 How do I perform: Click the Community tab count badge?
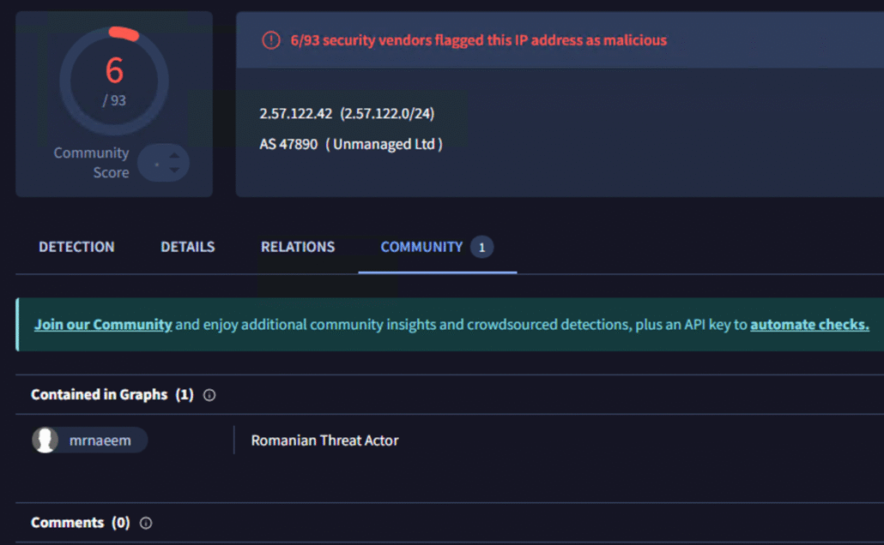pos(481,248)
